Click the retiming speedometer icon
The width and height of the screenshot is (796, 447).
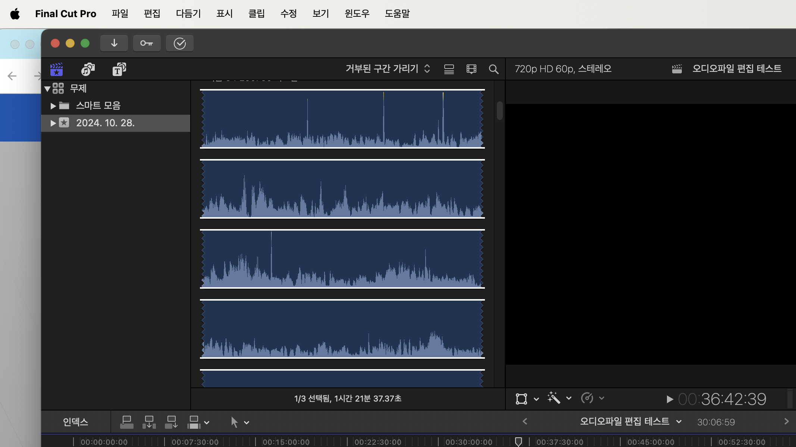[587, 398]
